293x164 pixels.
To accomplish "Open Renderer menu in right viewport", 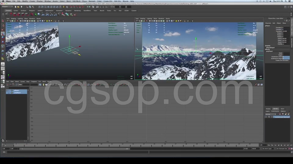I will 161,19.
